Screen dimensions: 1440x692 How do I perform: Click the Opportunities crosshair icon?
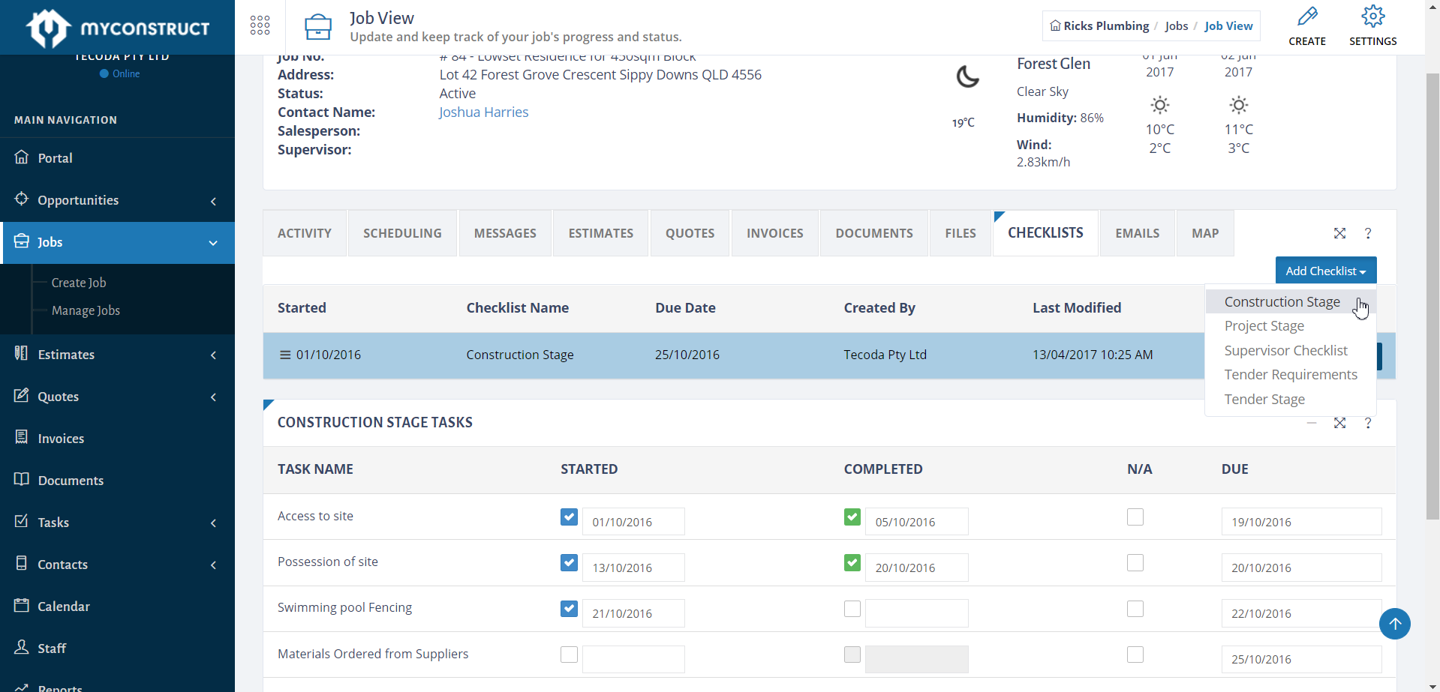22,199
